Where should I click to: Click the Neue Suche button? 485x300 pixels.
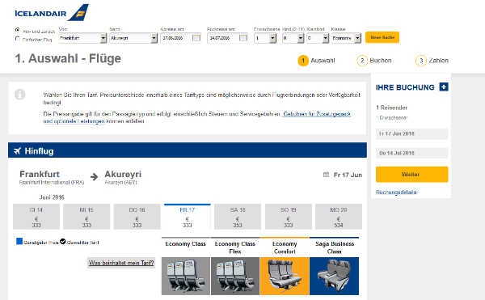pyautogui.click(x=382, y=37)
